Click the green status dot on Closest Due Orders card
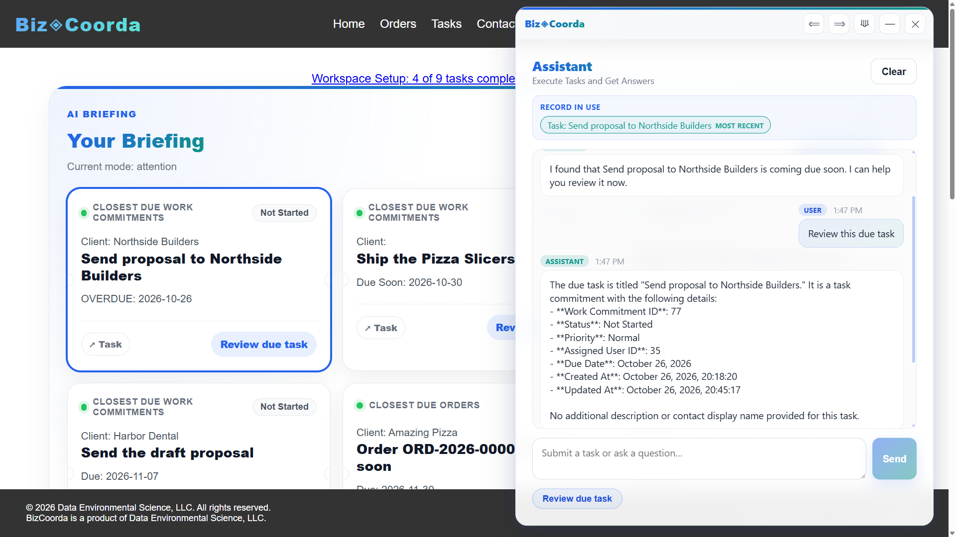The image size is (956, 537). coord(359,405)
